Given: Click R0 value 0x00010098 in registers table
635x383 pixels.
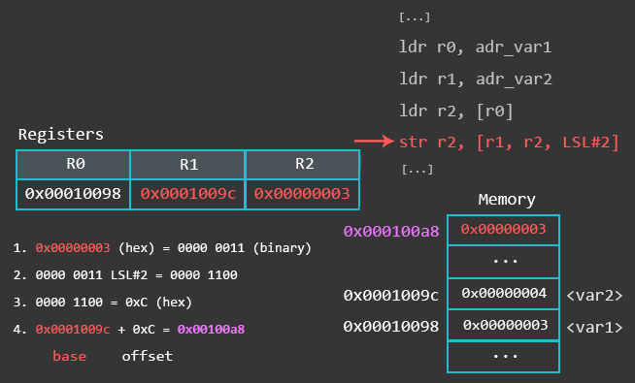Looking at the screenshot, I should coord(73,194).
